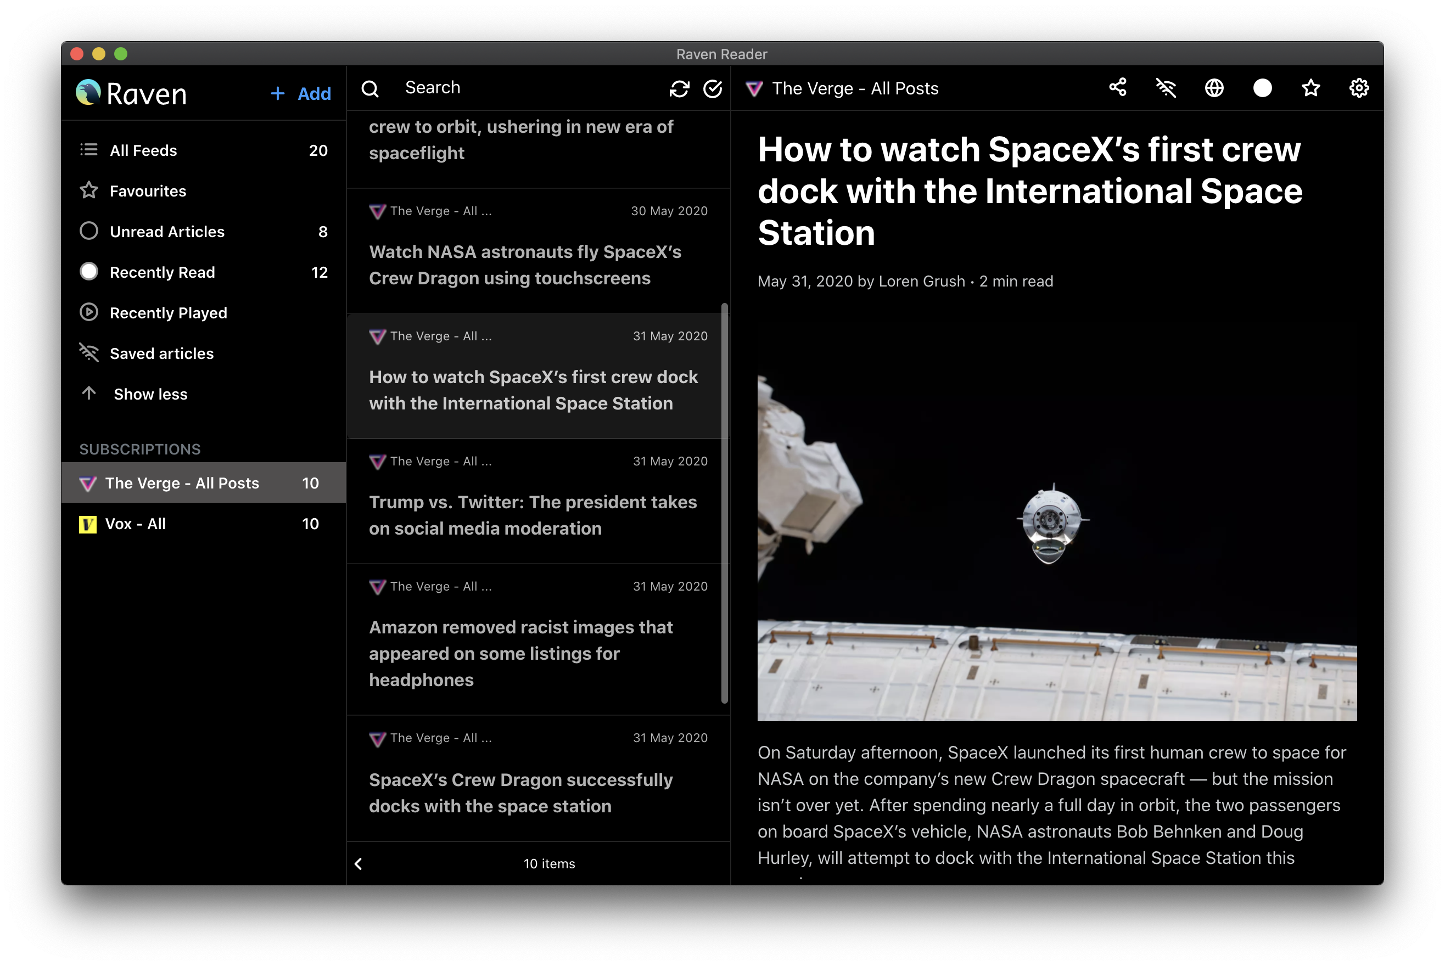Screen dimensions: 1445x966
Task: Show less sidebar navigation items
Action: click(x=150, y=394)
